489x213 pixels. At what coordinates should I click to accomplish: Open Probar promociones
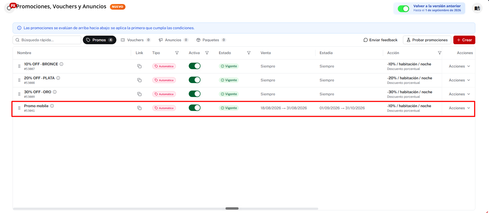(427, 40)
